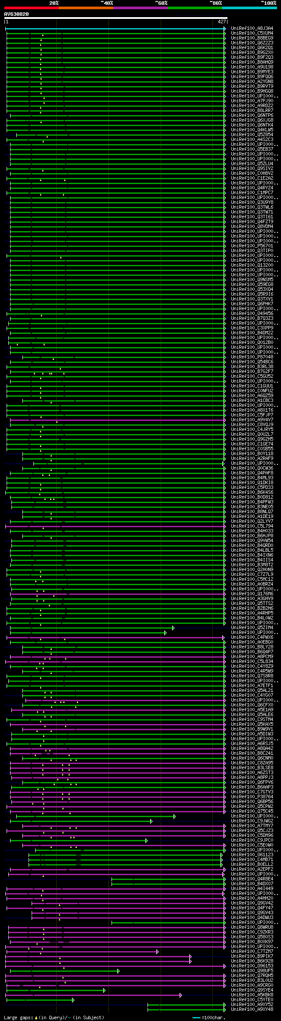
Task: Click the green ~80% identity legend bar
Action: coord(195,8)
